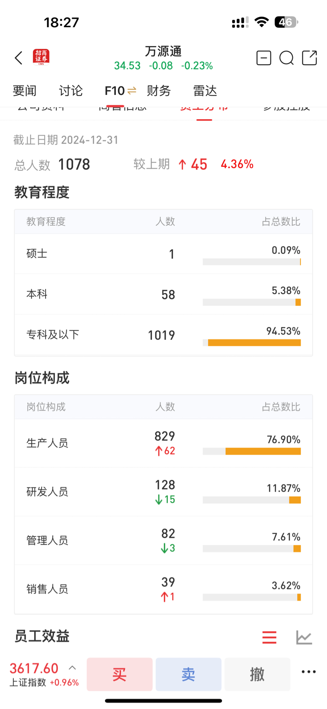Image resolution: width=327 pixels, height=709 pixels.
Task: Switch employee benefit to list view icon
Action: 269,637
